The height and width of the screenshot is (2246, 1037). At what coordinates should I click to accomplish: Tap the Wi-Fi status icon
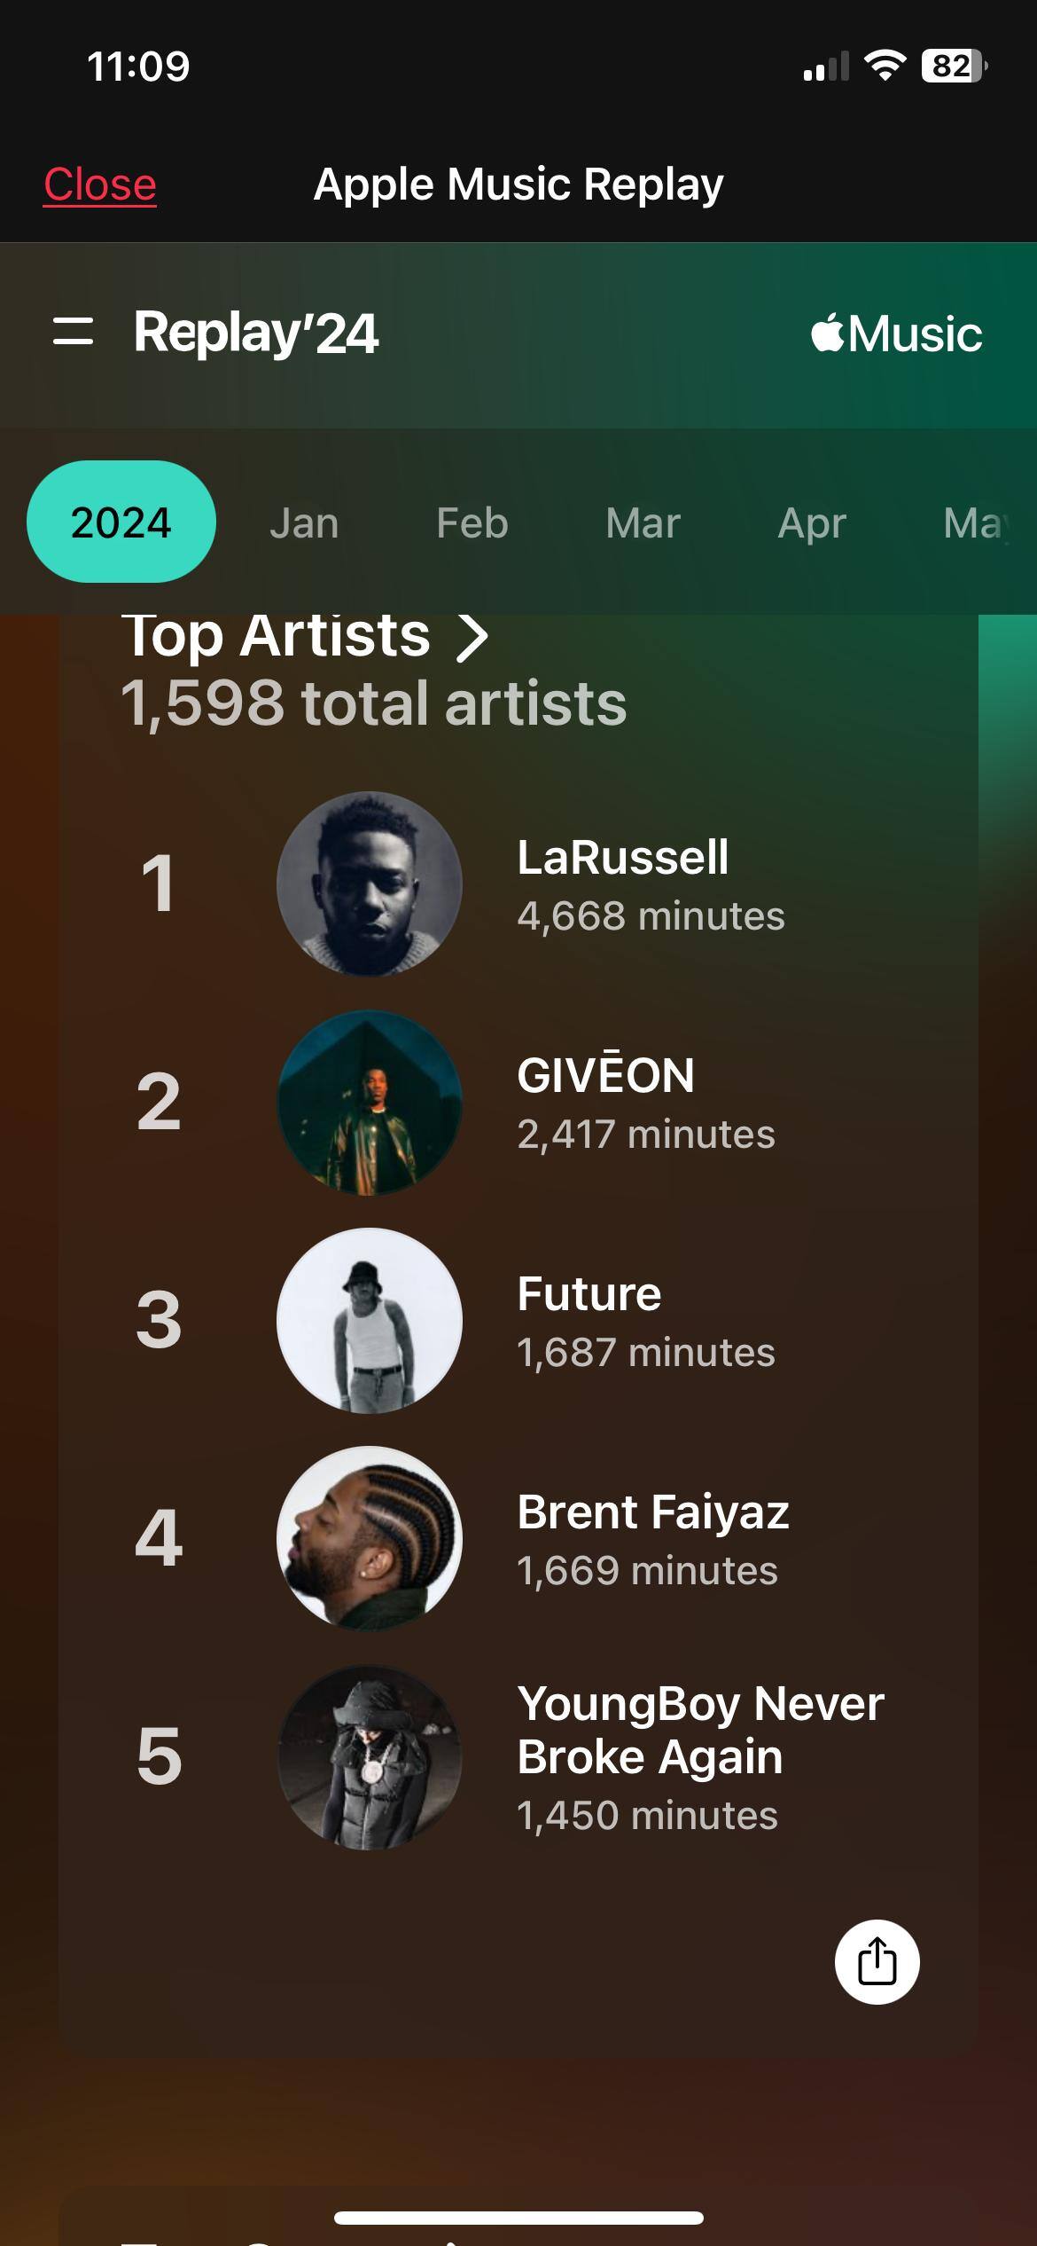[884, 66]
